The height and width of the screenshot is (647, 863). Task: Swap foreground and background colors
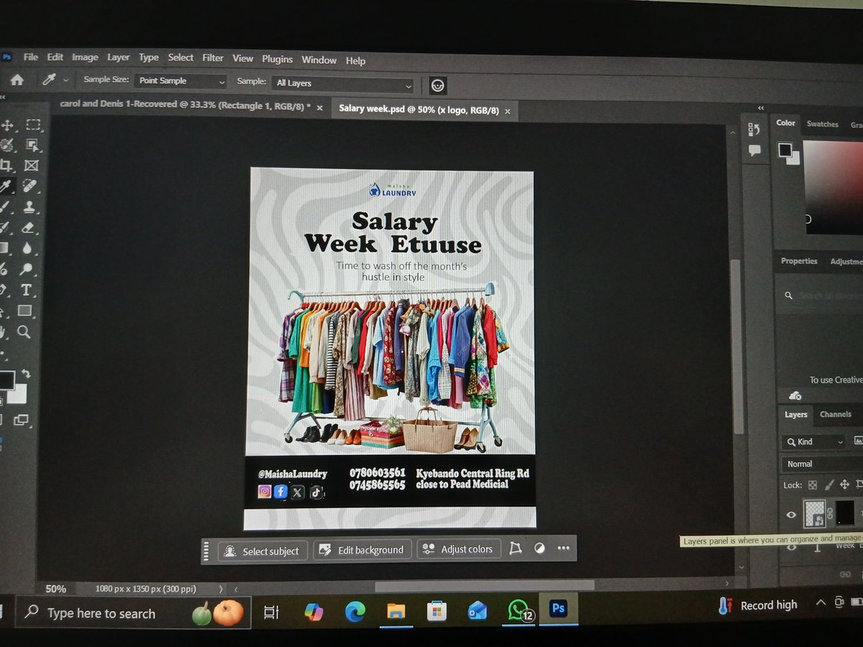click(x=27, y=374)
